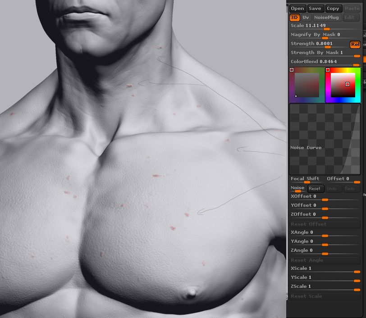Click the Copy button
The image size is (366, 318).
(334, 9)
